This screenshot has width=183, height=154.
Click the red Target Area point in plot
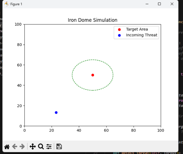[93, 75]
